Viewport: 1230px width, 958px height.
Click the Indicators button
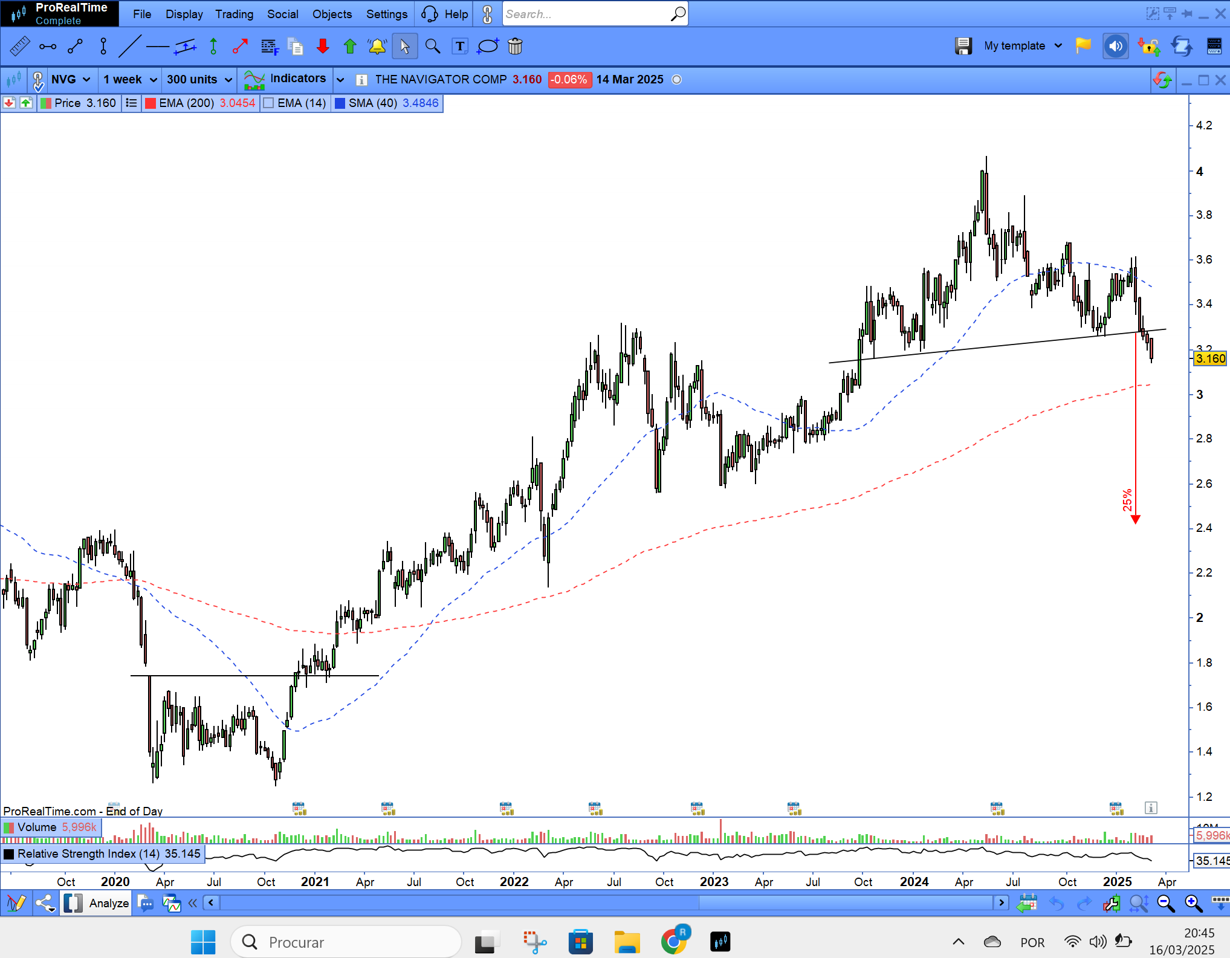point(286,79)
